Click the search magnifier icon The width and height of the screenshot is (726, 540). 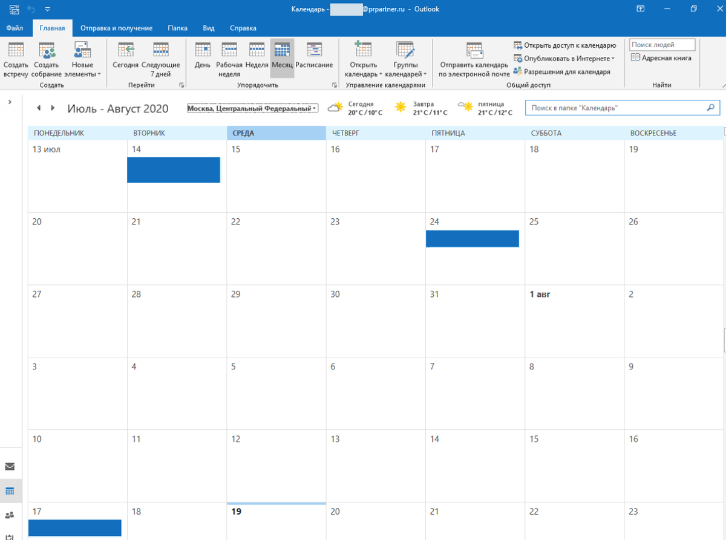(x=711, y=108)
